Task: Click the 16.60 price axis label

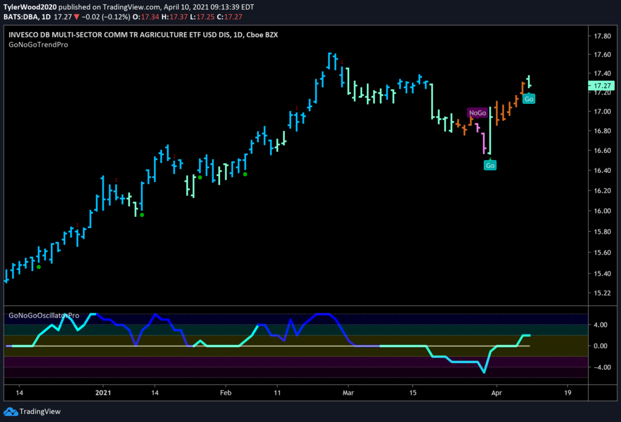Action: pyautogui.click(x=602, y=151)
